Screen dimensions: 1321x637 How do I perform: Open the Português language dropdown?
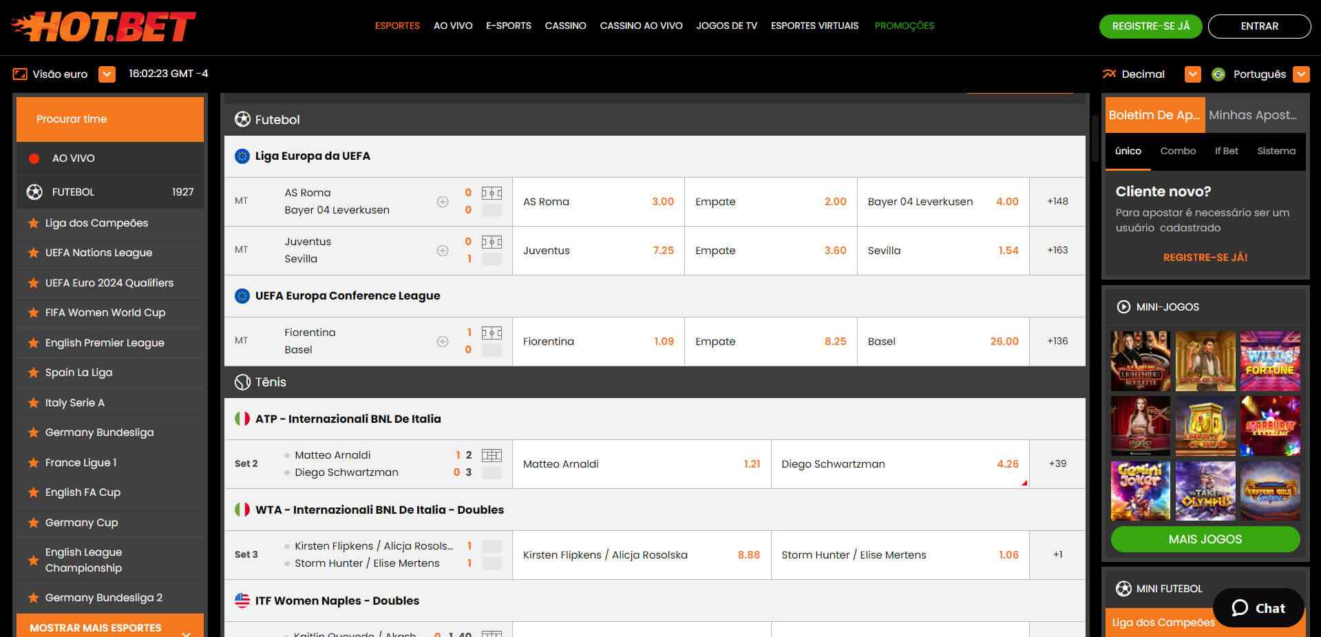[x=1301, y=74]
